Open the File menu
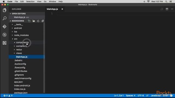The width and height of the screenshot is (175, 98). (x=16, y=1)
